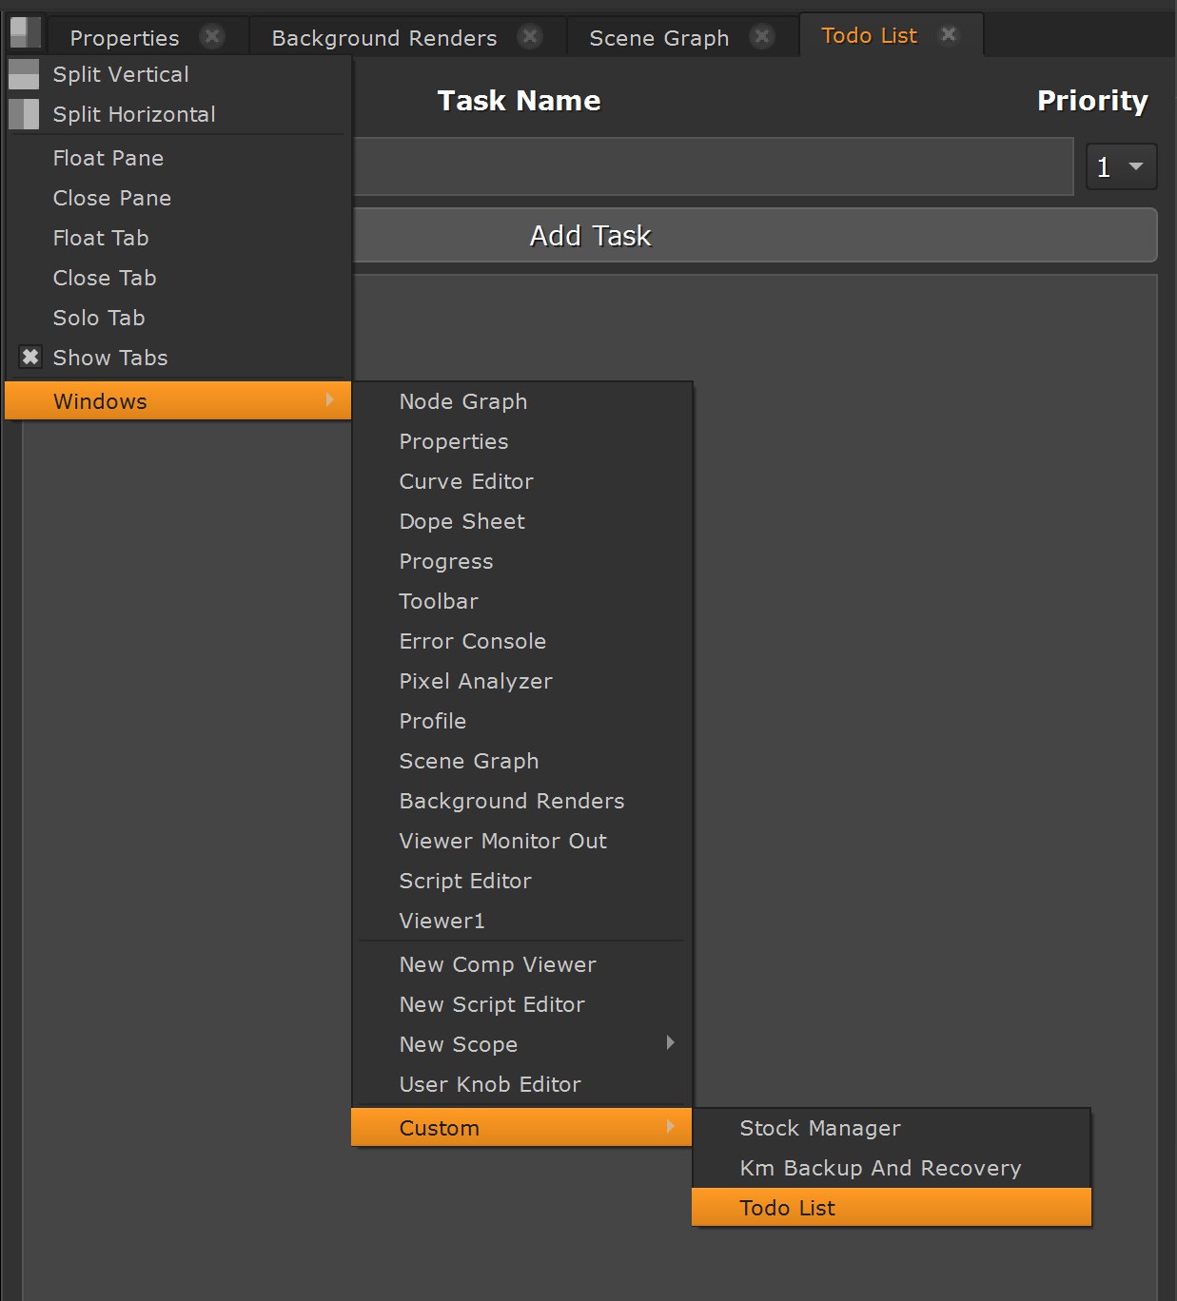Select Float Pane in the context menu
Image resolution: width=1177 pixels, height=1301 pixels.
tap(108, 158)
